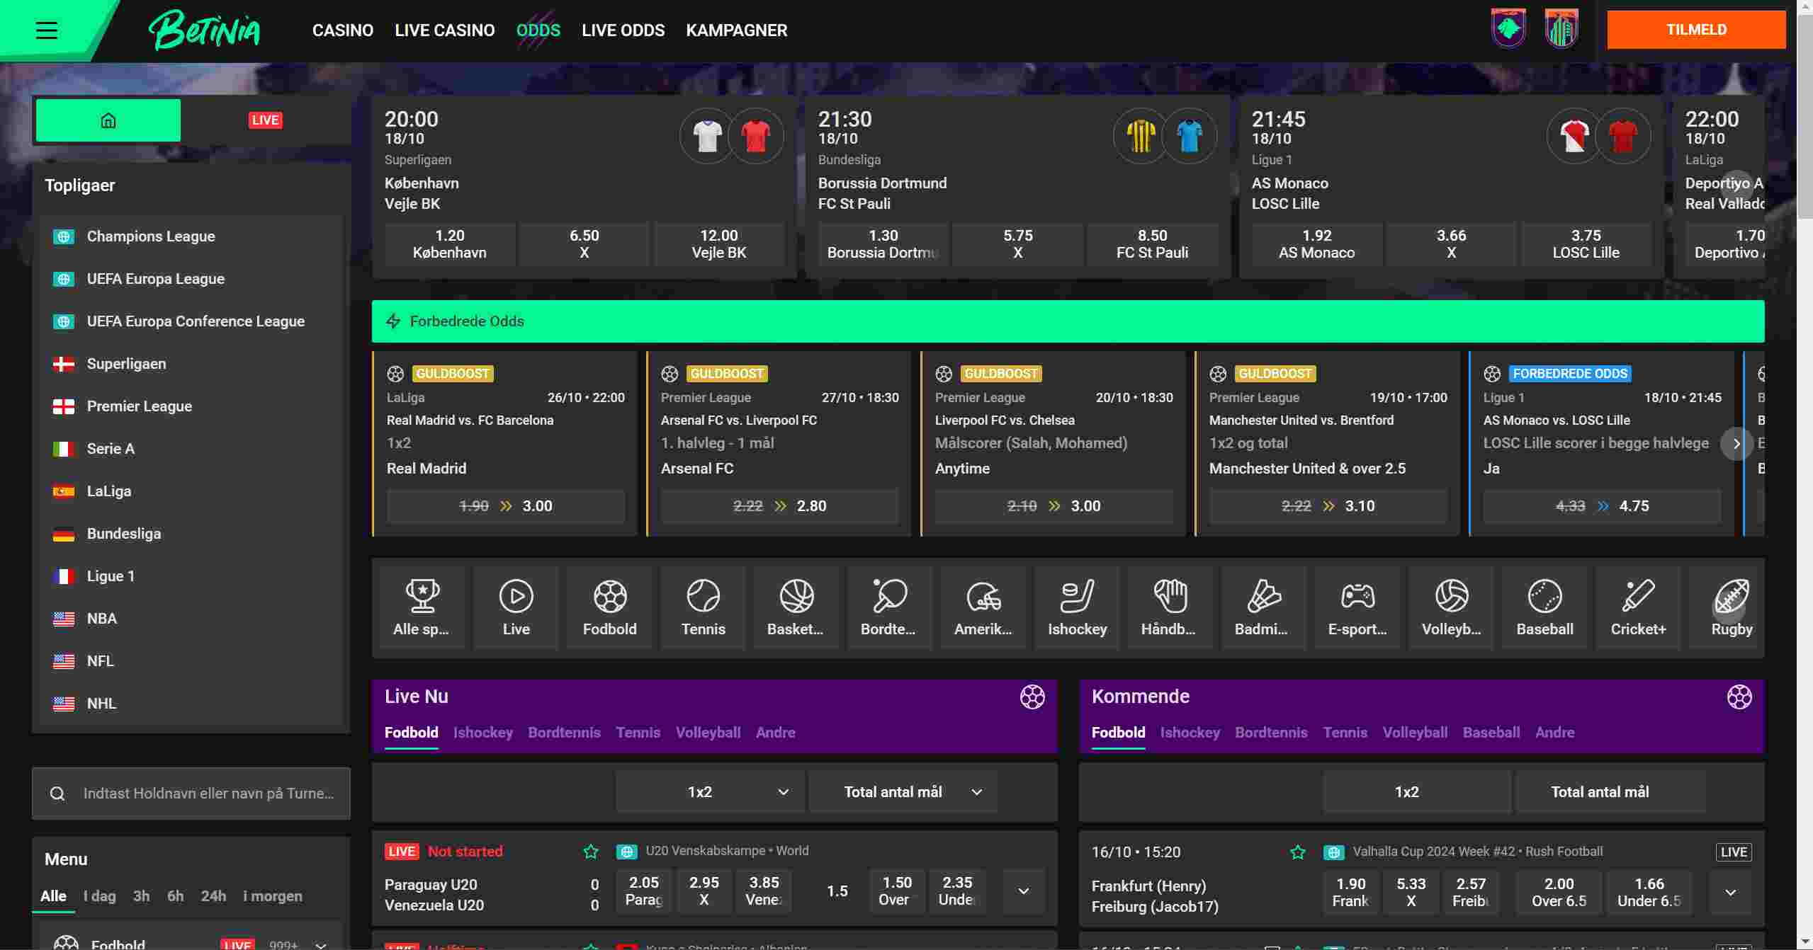Open NHL in Topligaer
Image resolution: width=1813 pixels, height=950 pixels.
click(x=191, y=704)
